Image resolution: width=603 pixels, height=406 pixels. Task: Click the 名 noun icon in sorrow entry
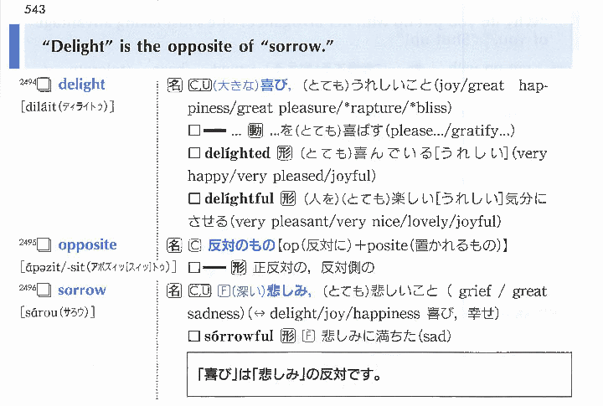pyautogui.click(x=174, y=290)
